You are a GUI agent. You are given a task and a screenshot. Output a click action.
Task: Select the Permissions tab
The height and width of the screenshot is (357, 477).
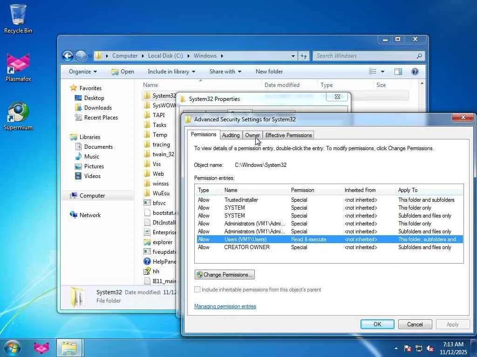204,134
